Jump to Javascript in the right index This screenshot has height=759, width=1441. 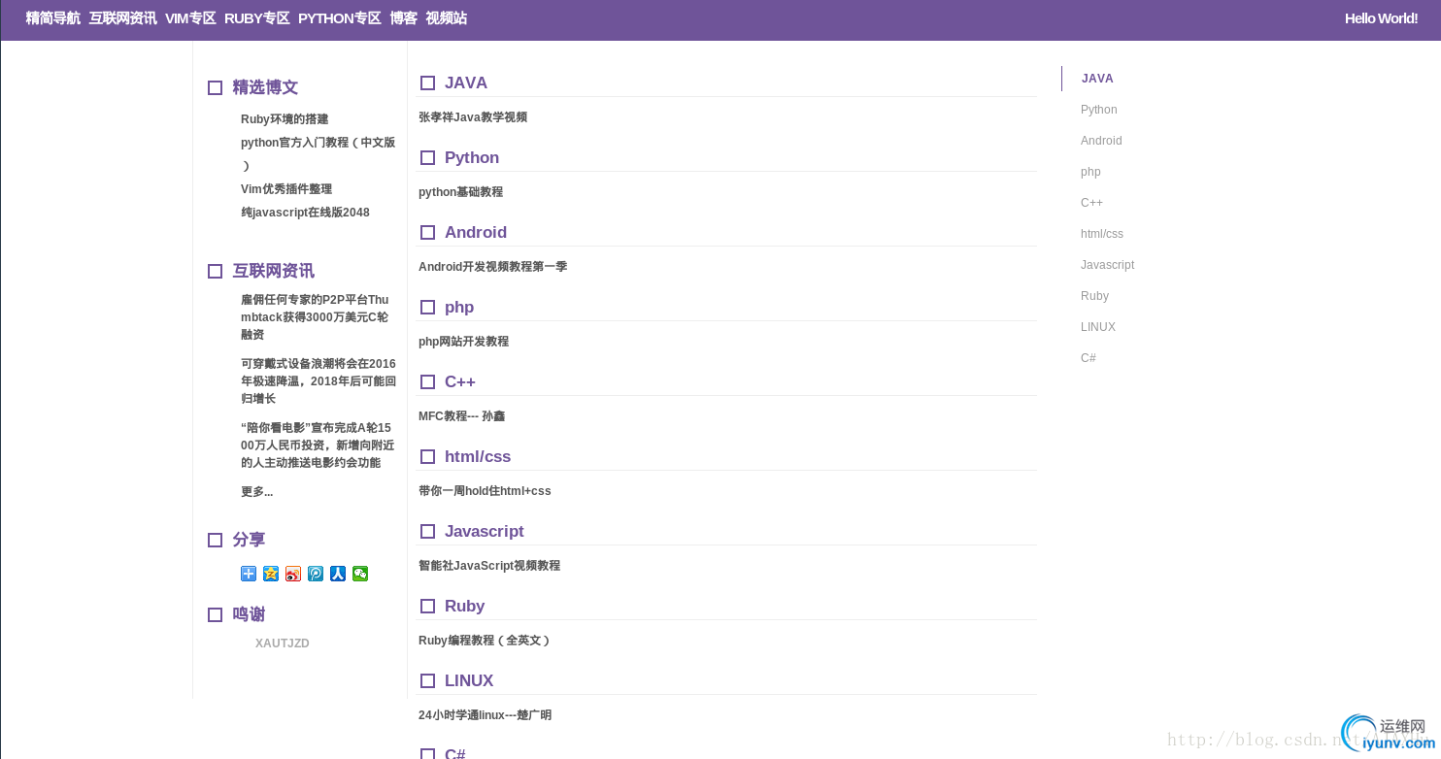(1107, 265)
